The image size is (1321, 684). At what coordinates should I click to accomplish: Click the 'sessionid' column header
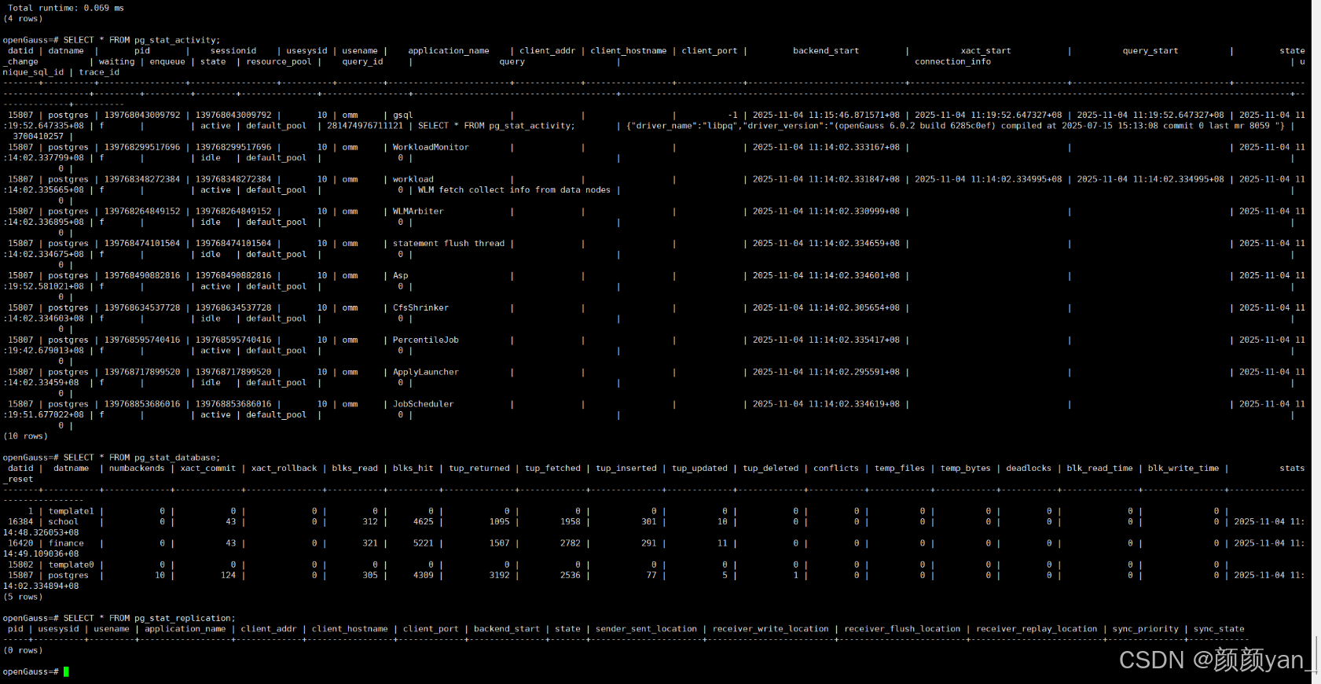(233, 51)
